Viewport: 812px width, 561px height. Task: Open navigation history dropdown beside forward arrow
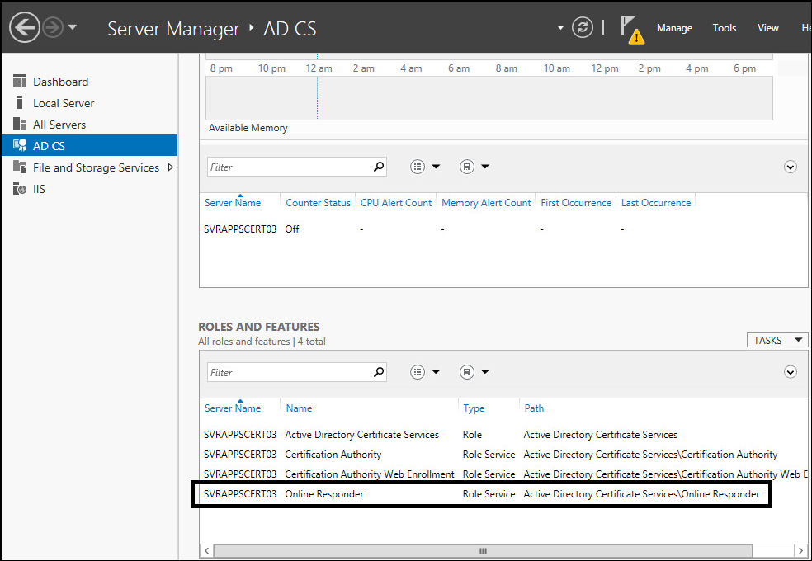73,27
